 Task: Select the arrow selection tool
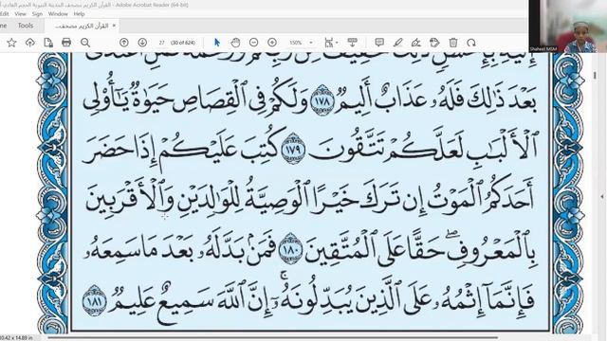(217, 43)
